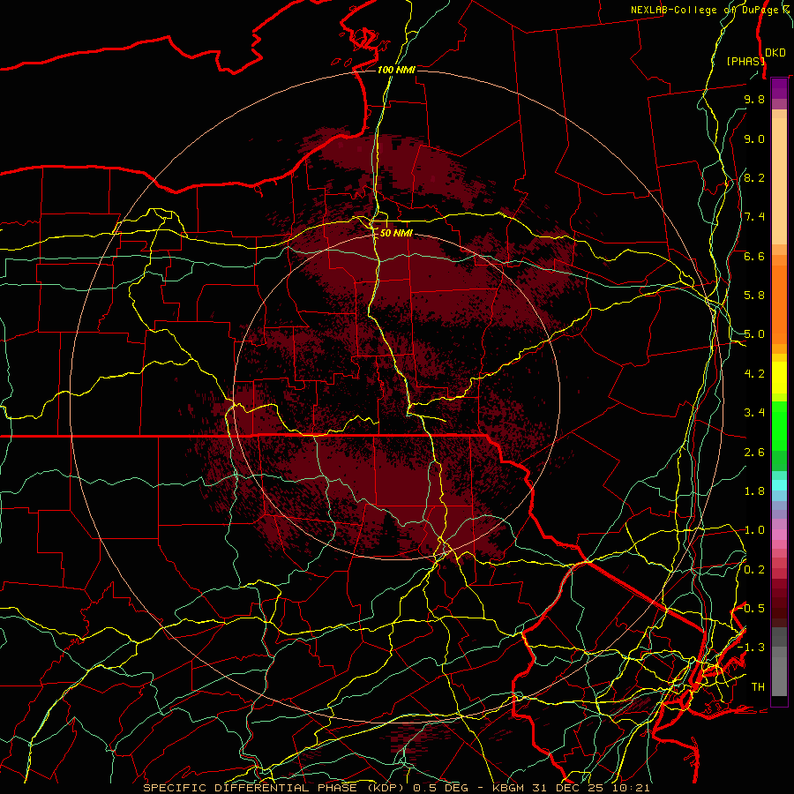
Task: Pick the pink band of the color scale
Action: (779, 535)
